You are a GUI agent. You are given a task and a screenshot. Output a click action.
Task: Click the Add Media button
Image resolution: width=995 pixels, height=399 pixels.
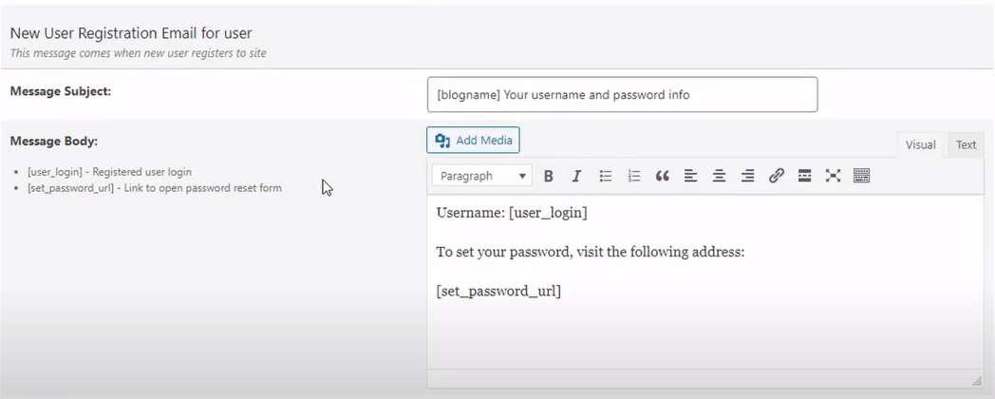[473, 140]
